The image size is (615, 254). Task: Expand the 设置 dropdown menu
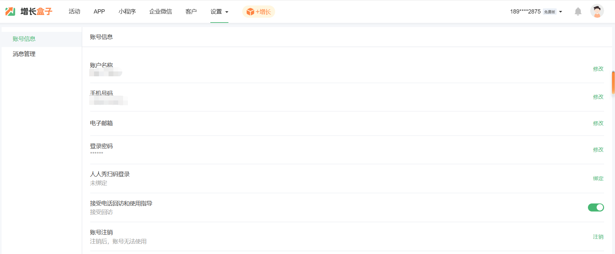(219, 12)
